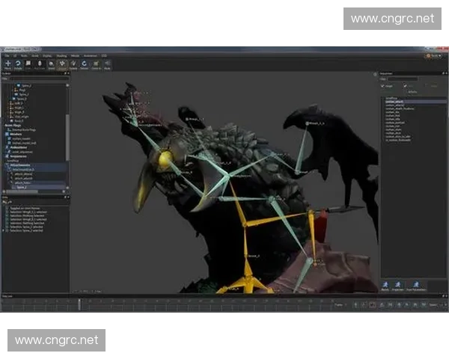Open the Tools menu in menu bar
The image size is (449, 359).
24,56
